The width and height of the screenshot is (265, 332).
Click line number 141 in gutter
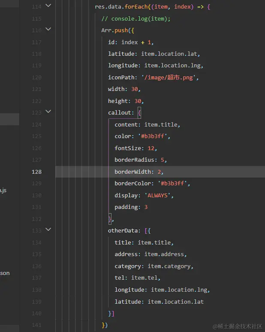(36, 325)
